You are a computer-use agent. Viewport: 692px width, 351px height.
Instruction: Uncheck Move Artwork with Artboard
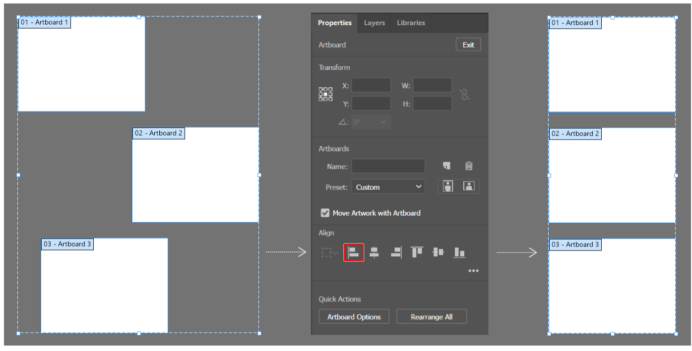pos(325,213)
